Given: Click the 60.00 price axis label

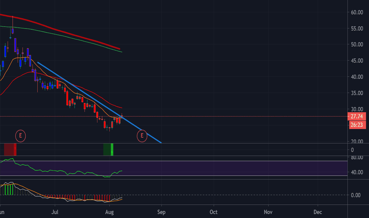Looking at the screenshot, I should click(357, 13).
